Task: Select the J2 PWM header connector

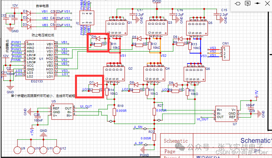Action: [x=87, y=18]
